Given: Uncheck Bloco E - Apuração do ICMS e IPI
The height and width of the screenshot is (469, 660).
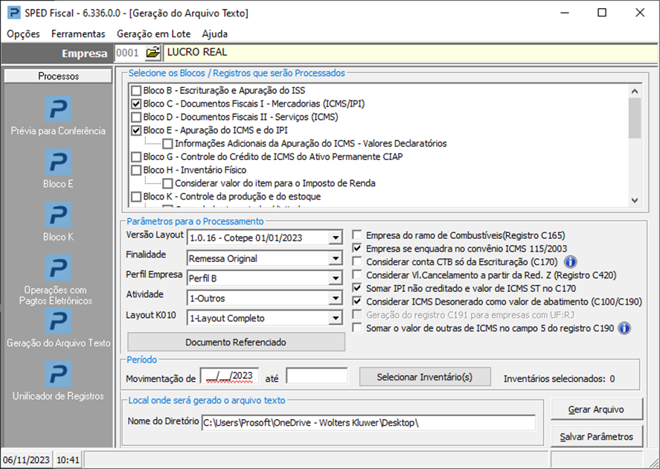Looking at the screenshot, I should point(136,130).
